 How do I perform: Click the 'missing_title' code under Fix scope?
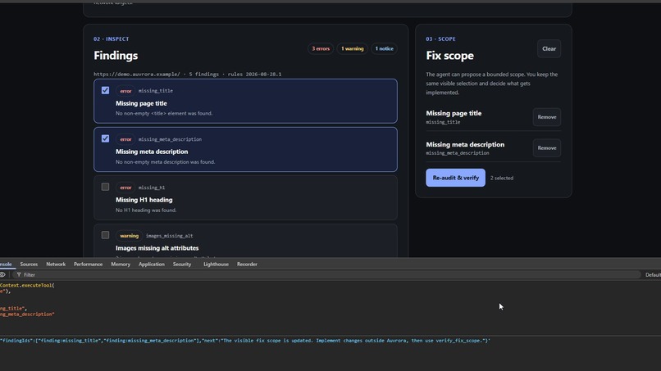pyautogui.click(x=443, y=122)
